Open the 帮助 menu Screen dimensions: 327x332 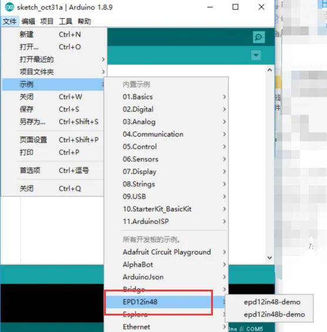coord(84,21)
